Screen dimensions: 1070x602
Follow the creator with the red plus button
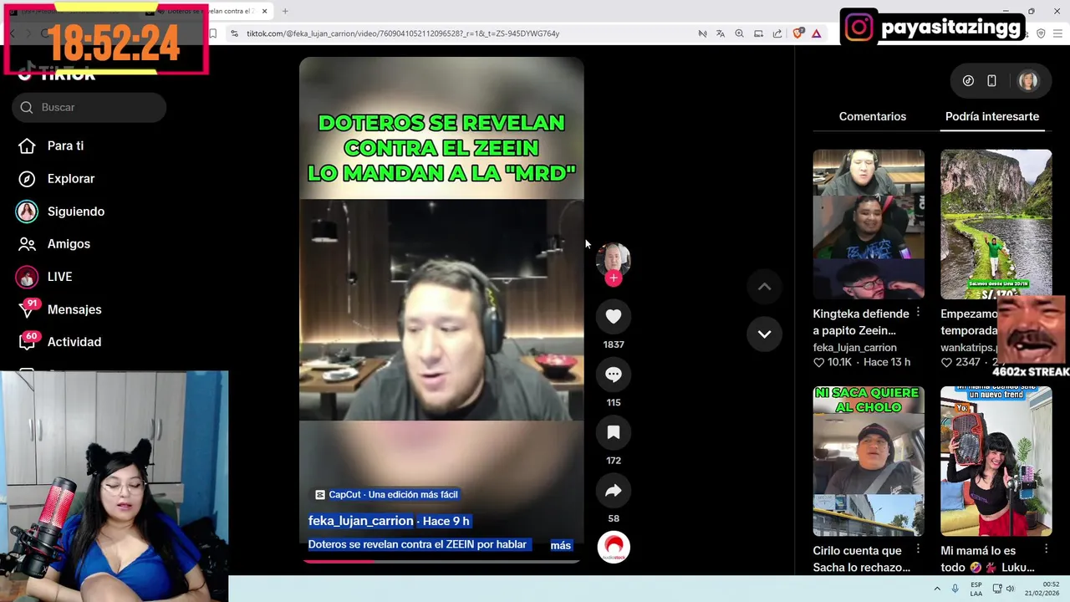pyautogui.click(x=614, y=278)
